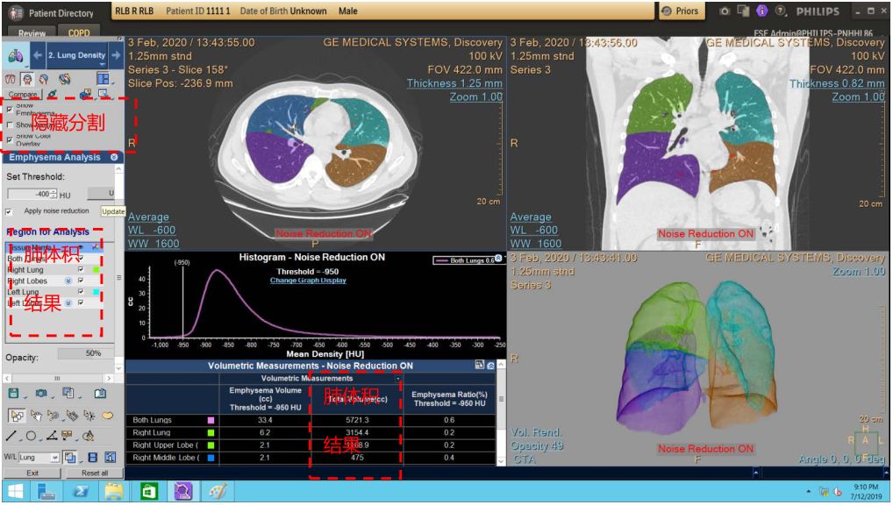The width and height of the screenshot is (893, 505).
Task: Open the W/L Lung preset dropdown
Action: pyautogui.click(x=54, y=458)
